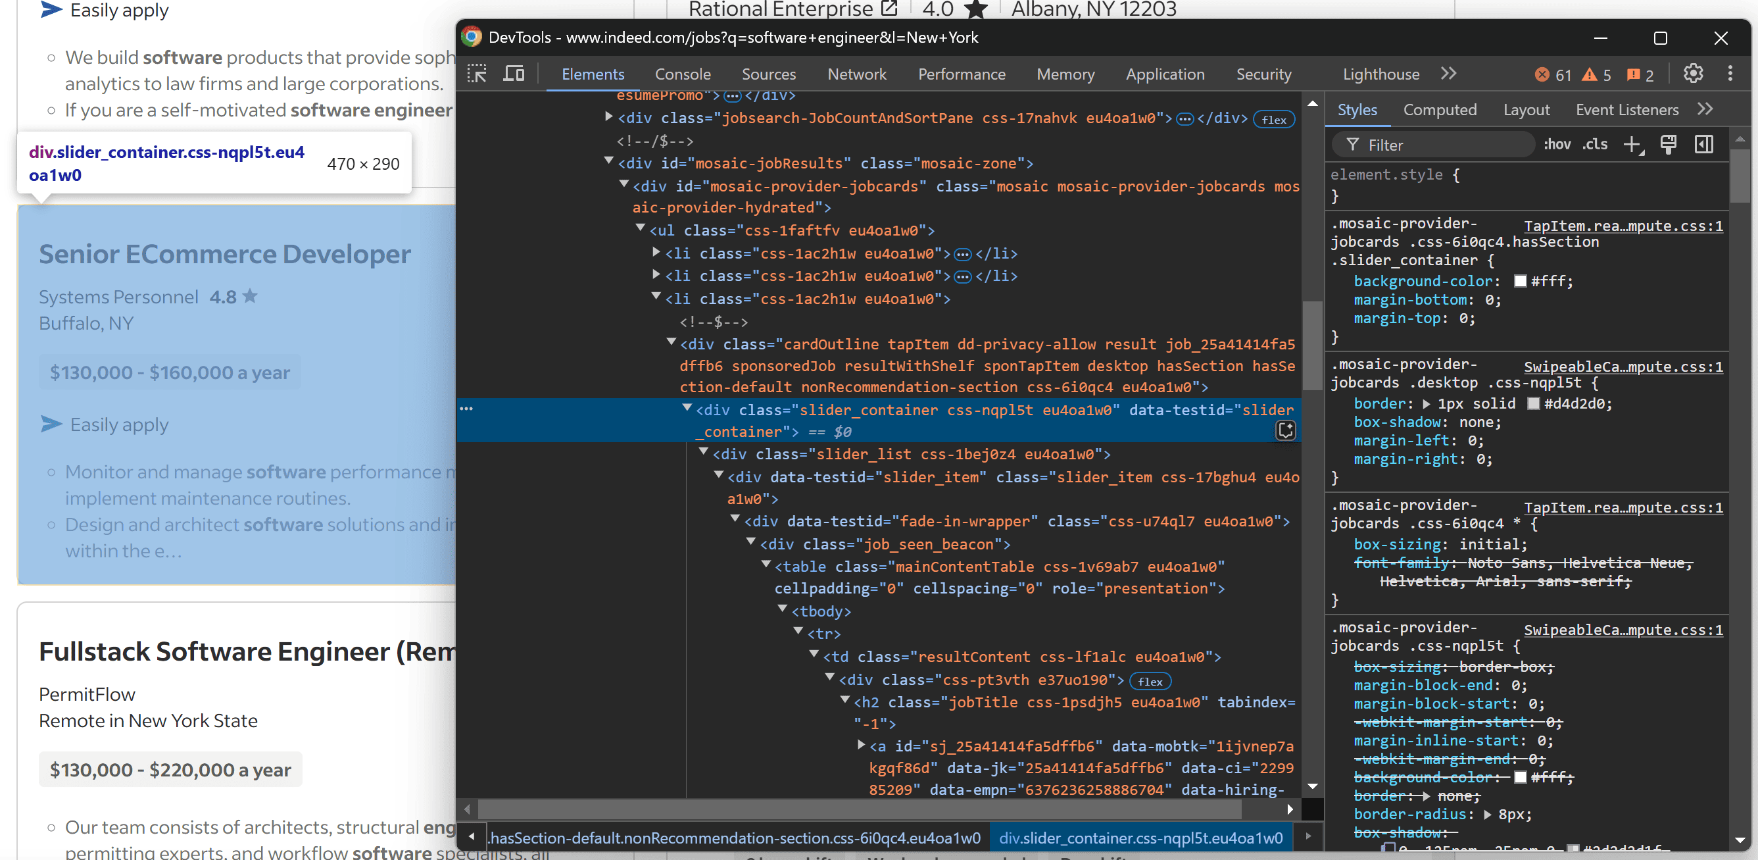Toggle the computed styles sidebar icon
The width and height of the screenshot is (1758, 860).
coord(1704,144)
